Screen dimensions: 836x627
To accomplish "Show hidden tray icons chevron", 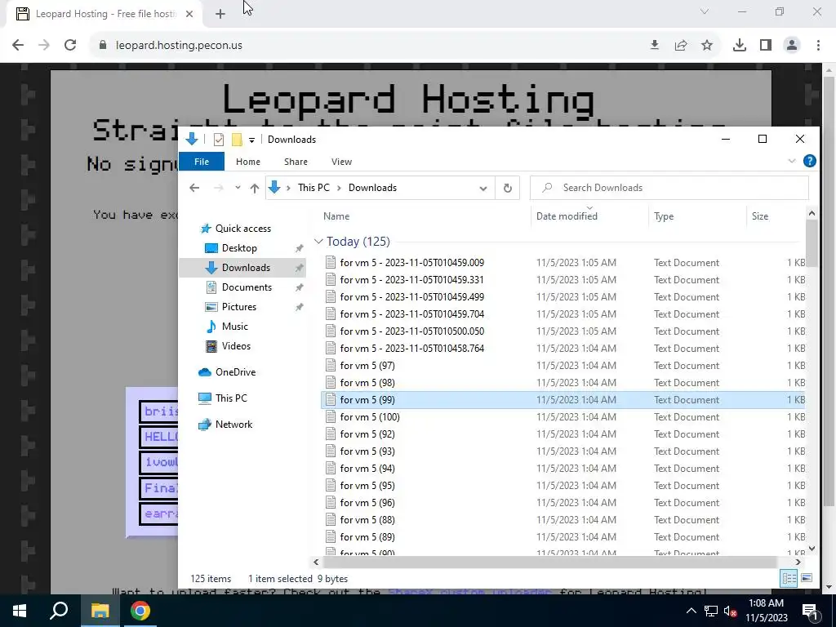I will 691,611.
